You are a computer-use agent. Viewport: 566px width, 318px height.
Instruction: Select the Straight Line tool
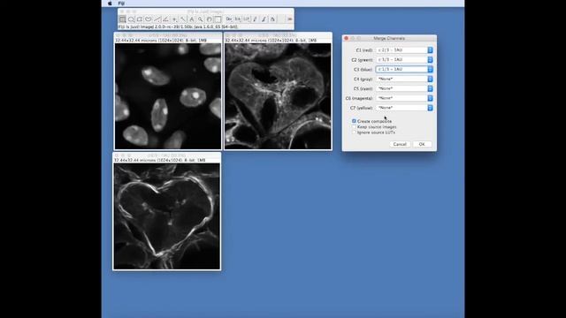point(157,19)
